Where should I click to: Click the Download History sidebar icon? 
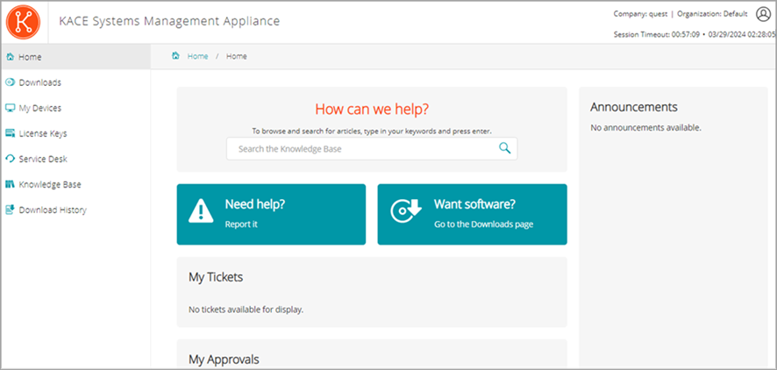tap(10, 210)
